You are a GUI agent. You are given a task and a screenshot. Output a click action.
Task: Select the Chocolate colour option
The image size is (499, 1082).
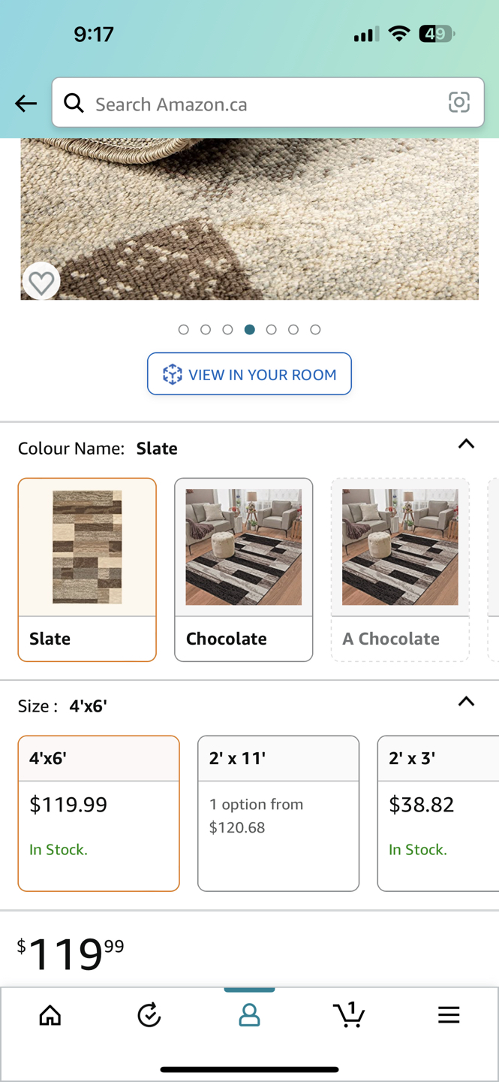243,570
